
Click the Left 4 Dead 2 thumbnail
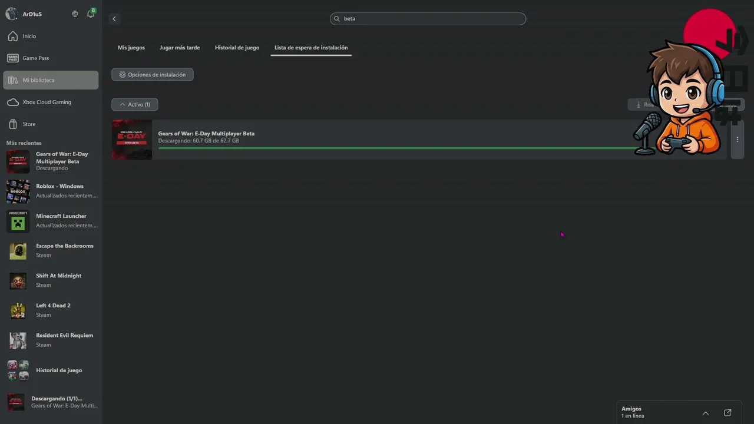18,311
